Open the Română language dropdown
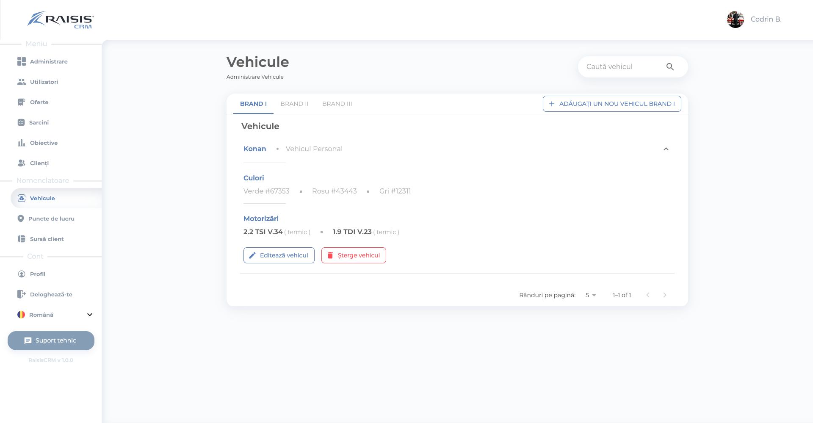Viewport: 813px width, 423px height. pos(89,315)
